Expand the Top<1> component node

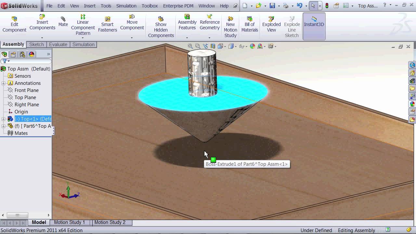(x=4, y=119)
